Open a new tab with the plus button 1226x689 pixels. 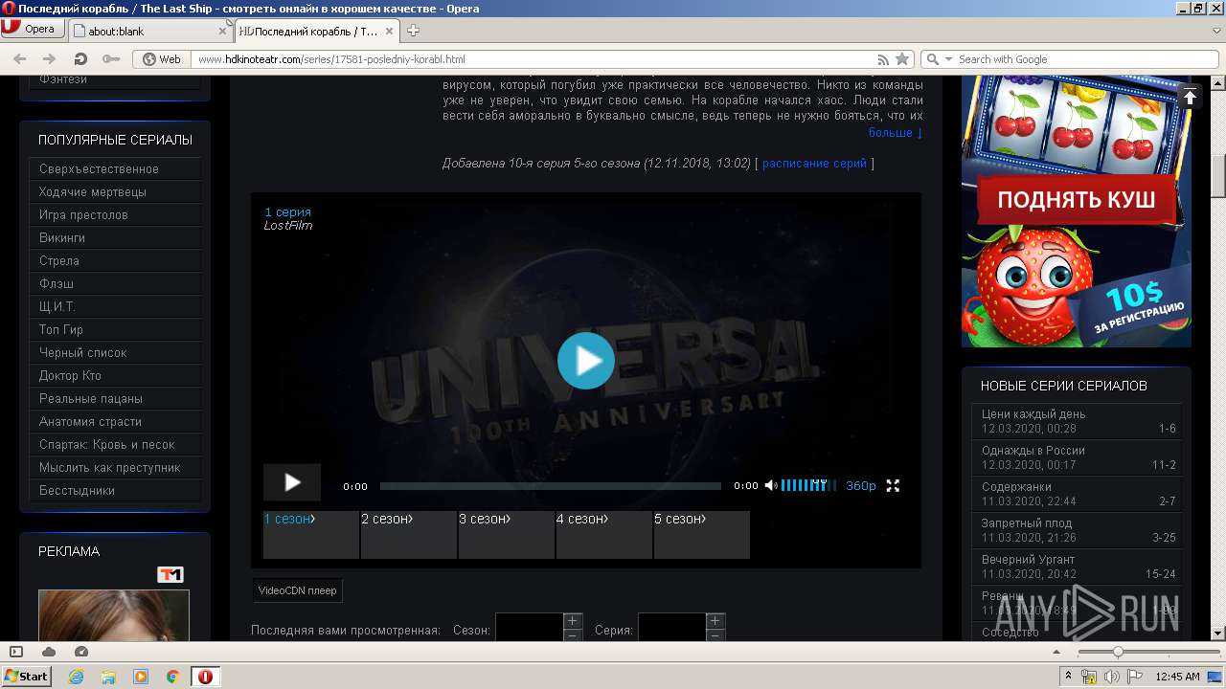tap(413, 31)
